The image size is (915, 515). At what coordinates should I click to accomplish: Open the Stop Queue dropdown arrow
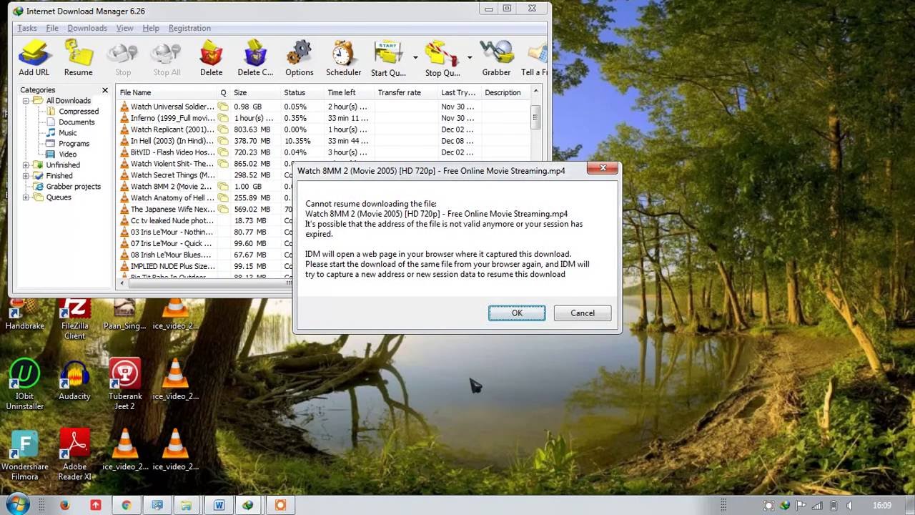pos(470,57)
